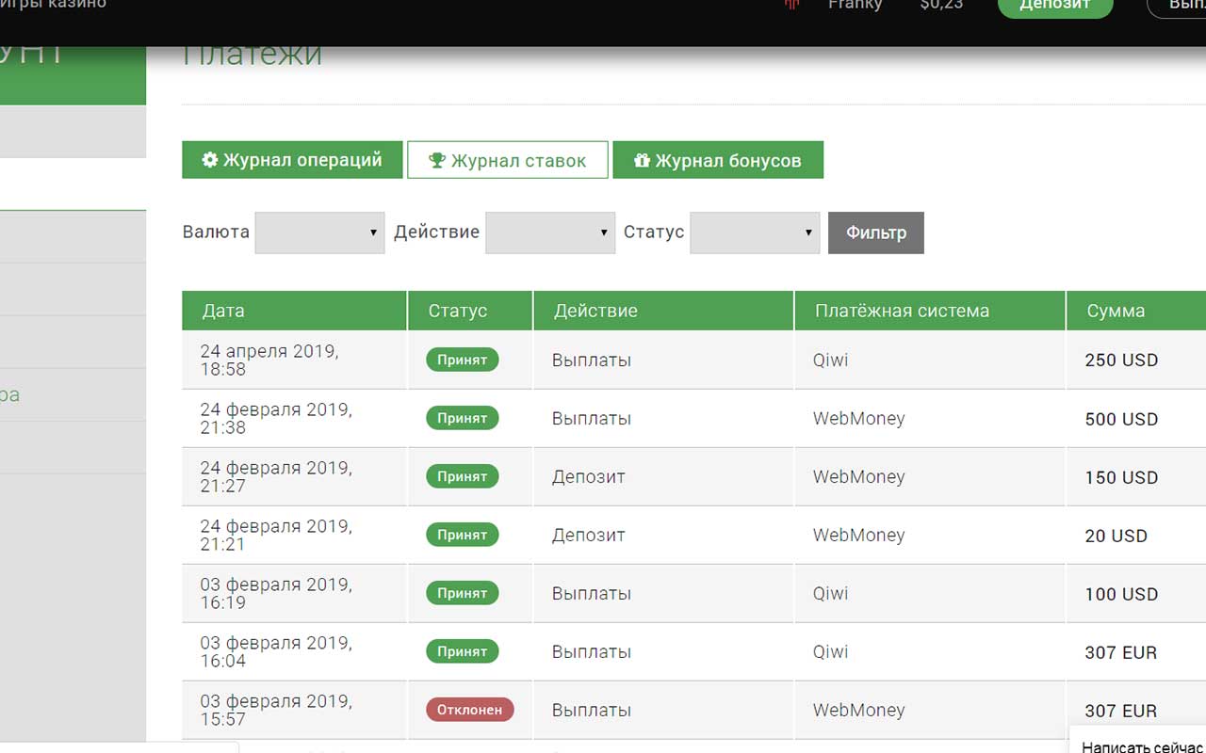The image size is (1206, 753).
Task: Select the date 24 февраля 2019, 21:38
Action: (x=276, y=419)
